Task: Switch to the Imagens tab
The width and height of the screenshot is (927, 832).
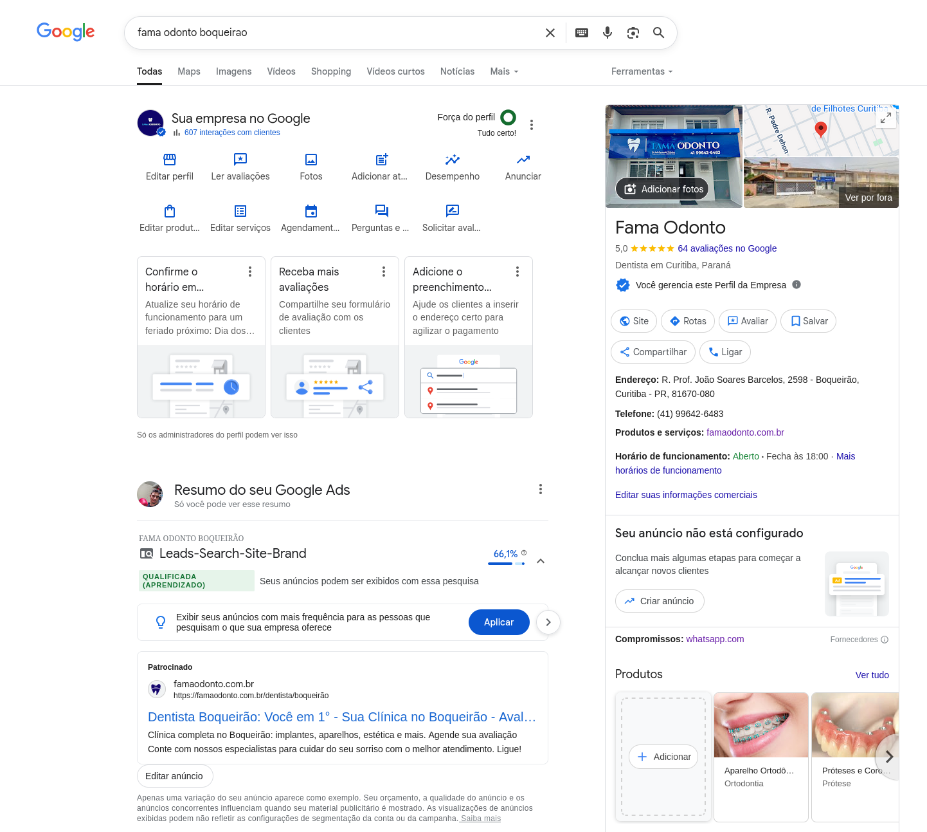Action: coord(233,71)
